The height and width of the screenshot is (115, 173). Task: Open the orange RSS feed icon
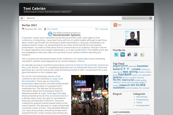(x=115, y=25)
